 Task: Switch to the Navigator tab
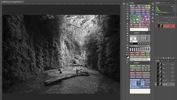(164, 3)
